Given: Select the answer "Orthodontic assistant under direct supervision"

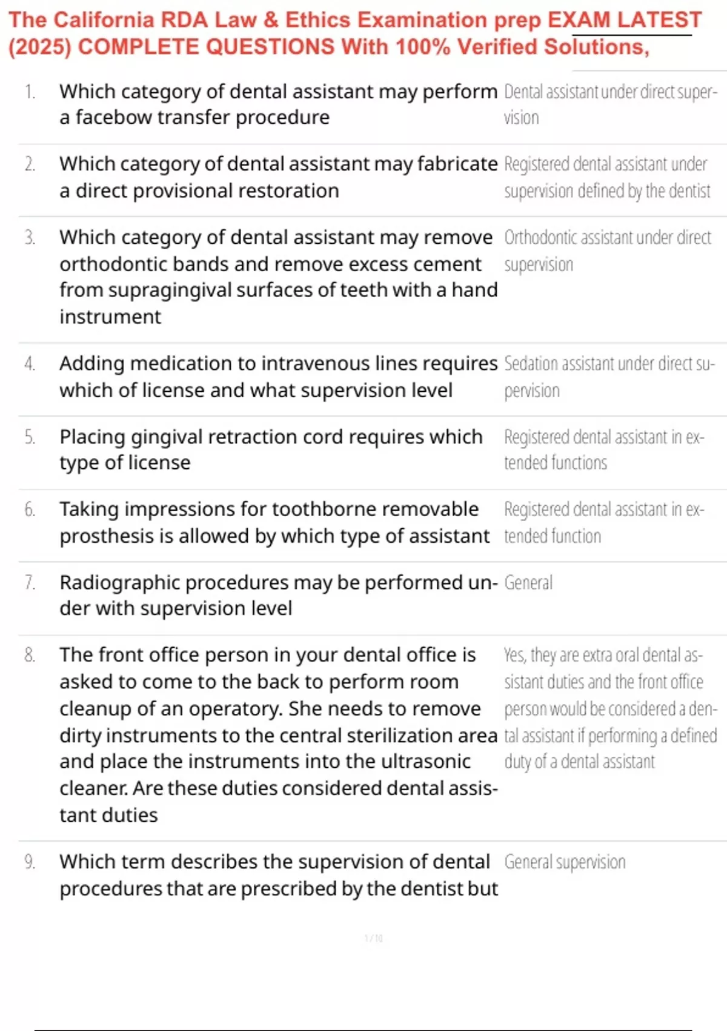Looking at the screenshot, I should (607, 250).
